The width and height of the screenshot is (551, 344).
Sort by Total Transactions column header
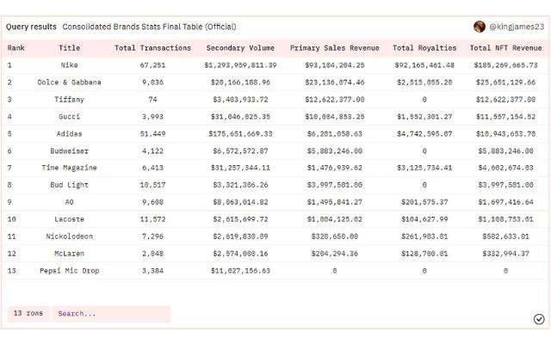[x=152, y=48]
